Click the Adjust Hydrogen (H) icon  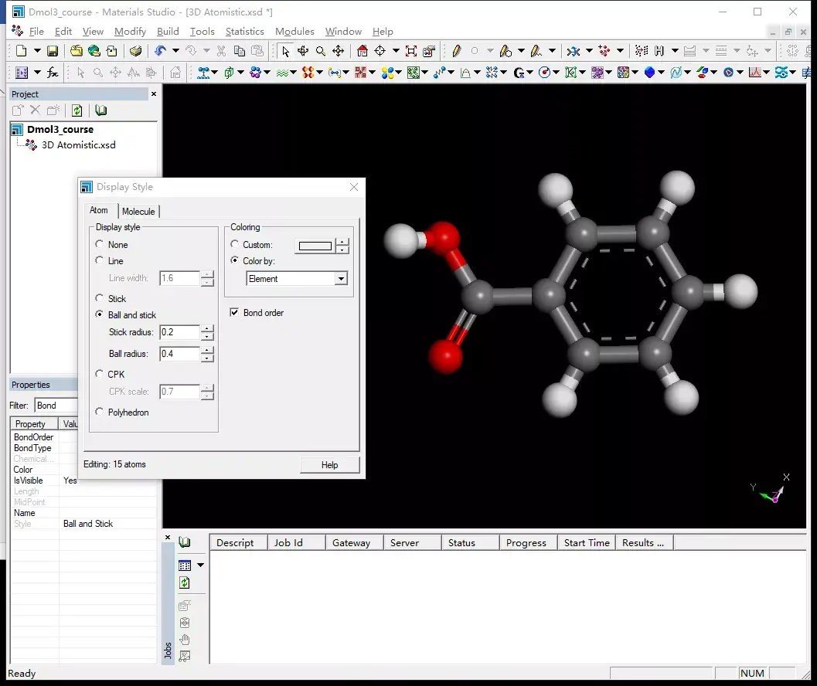659,51
